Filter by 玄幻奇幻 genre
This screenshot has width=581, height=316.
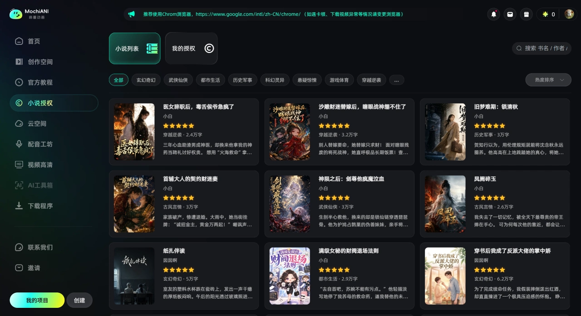[x=146, y=80]
